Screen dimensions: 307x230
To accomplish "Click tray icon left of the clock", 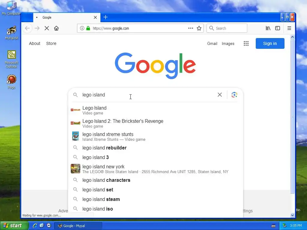I will (285, 226).
